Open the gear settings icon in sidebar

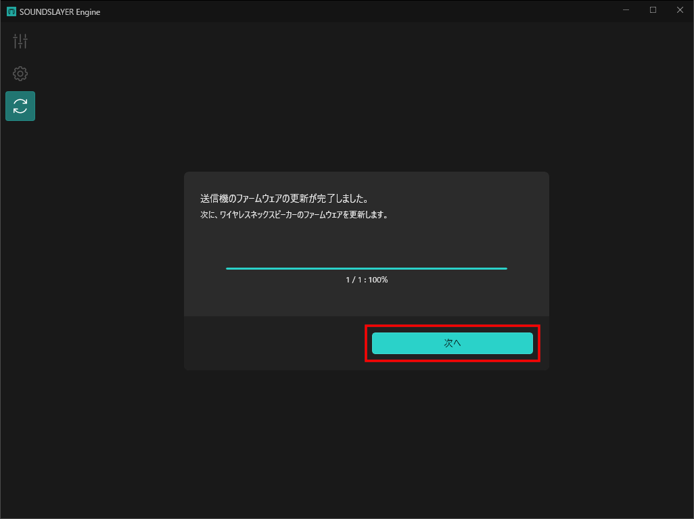[20, 74]
